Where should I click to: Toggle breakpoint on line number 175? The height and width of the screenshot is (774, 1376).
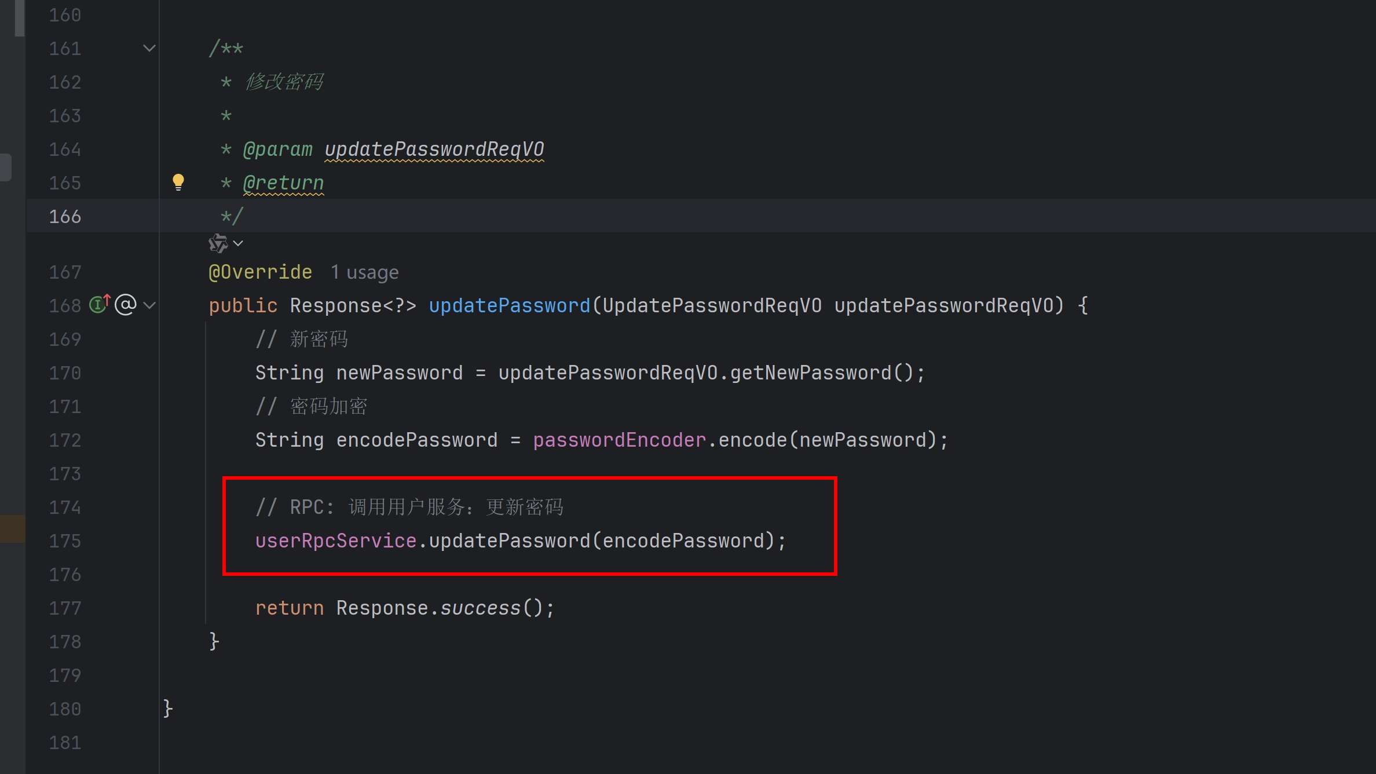pyautogui.click(x=65, y=541)
